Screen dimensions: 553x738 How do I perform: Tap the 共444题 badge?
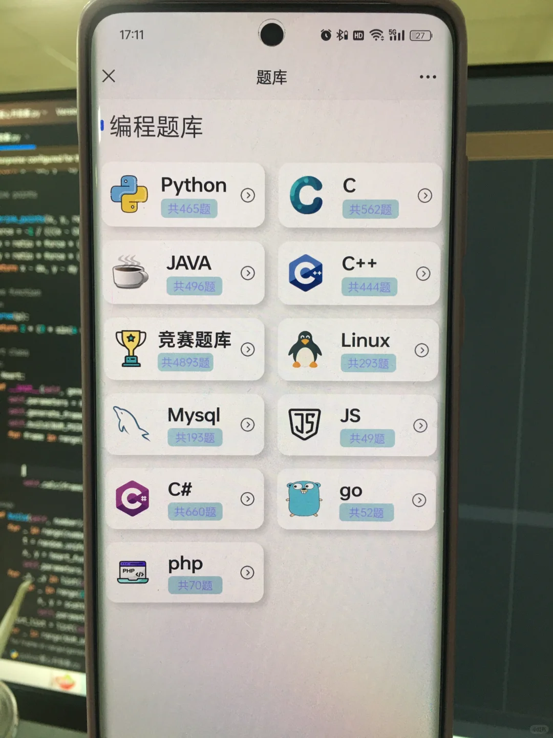click(x=369, y=287)
